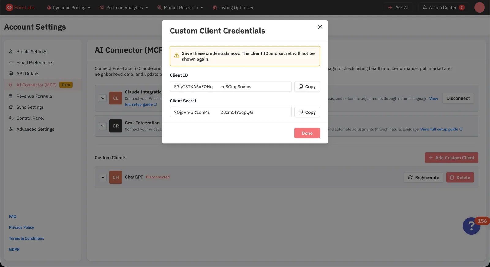Select the Client ID text field

[x=231, y=87]
